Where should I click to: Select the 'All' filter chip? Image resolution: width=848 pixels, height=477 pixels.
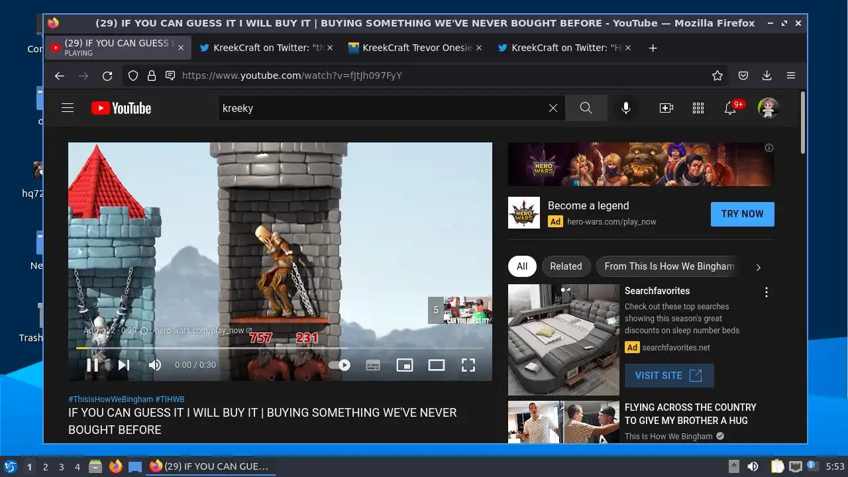coord(522,266)
